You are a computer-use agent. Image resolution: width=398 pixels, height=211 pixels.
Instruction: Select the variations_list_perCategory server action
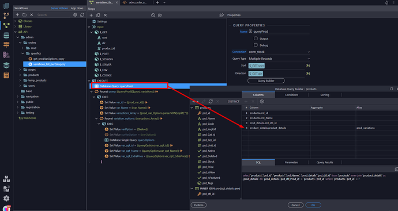[x=55, y=64]
